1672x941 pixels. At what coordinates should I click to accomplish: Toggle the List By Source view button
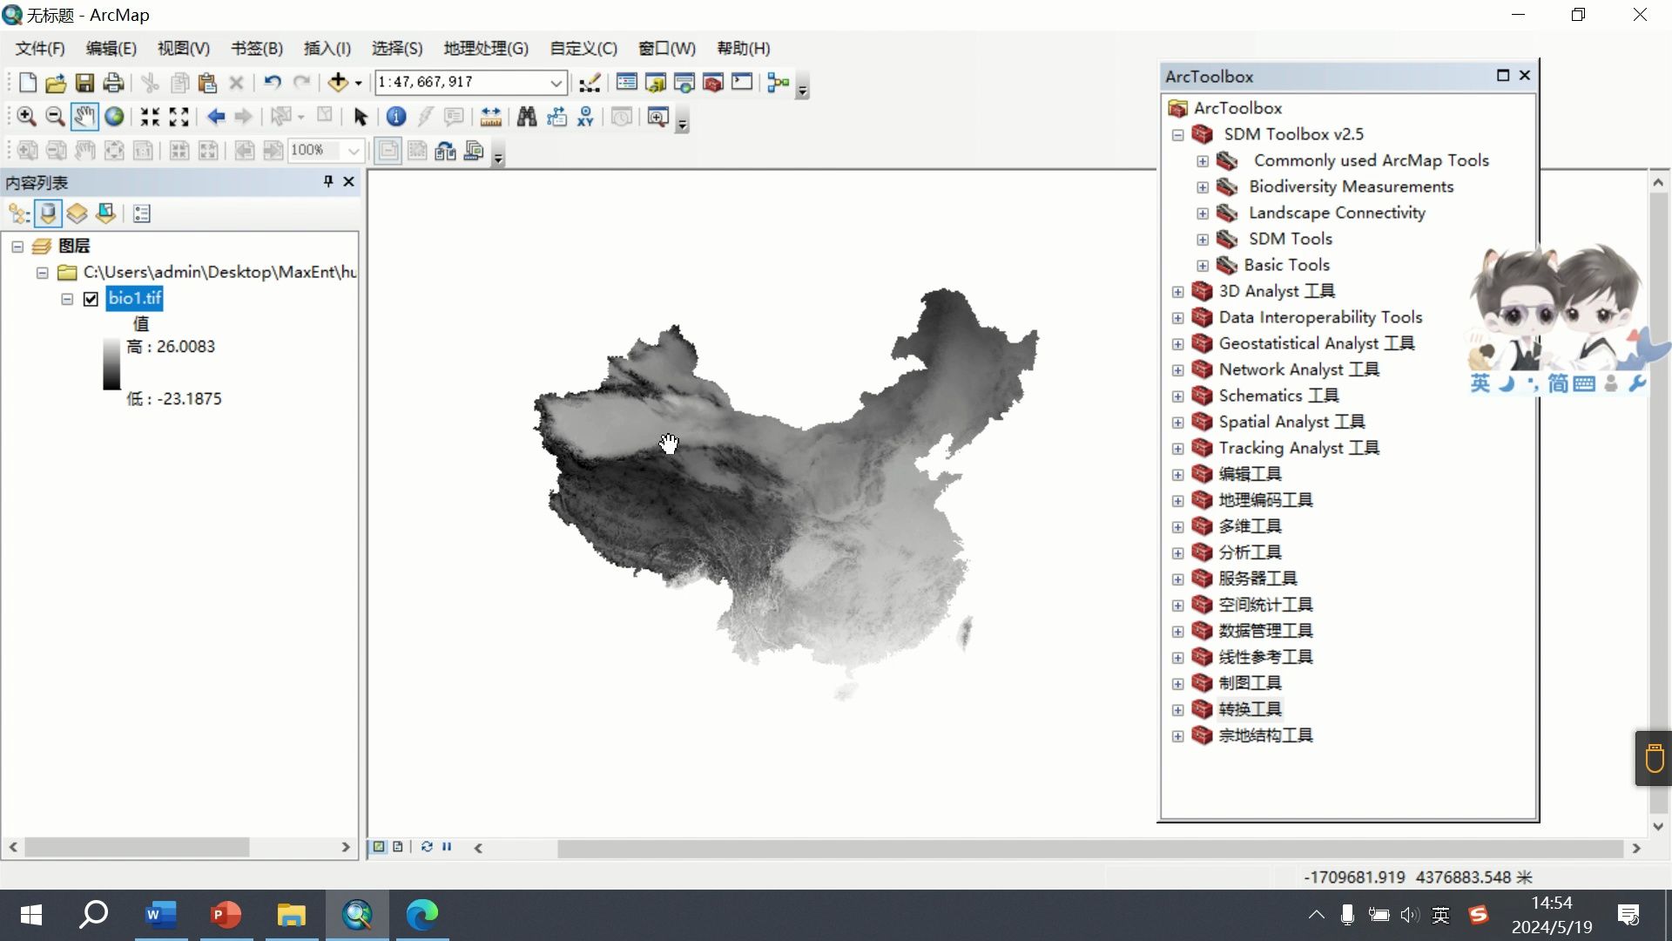click(x=48, y=213)
